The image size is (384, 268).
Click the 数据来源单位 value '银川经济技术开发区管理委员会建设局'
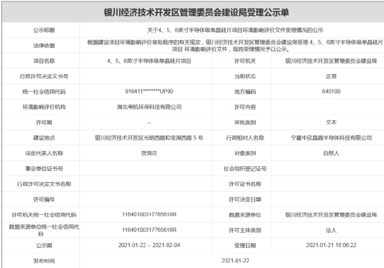tap(331, 215)
